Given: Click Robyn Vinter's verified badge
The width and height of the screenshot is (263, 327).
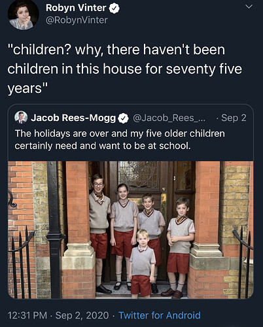Looking at the screenshot, I should coord(114,9).
